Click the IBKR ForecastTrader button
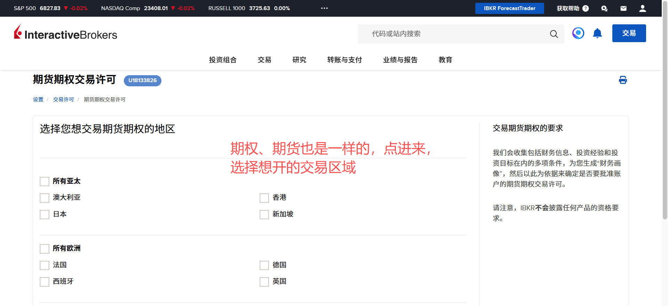The height and width of the screenshot is (306, 668). point(509,8)
